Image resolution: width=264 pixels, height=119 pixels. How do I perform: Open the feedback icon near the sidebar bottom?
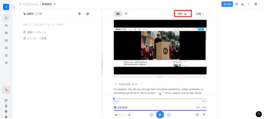pos(6,100)
